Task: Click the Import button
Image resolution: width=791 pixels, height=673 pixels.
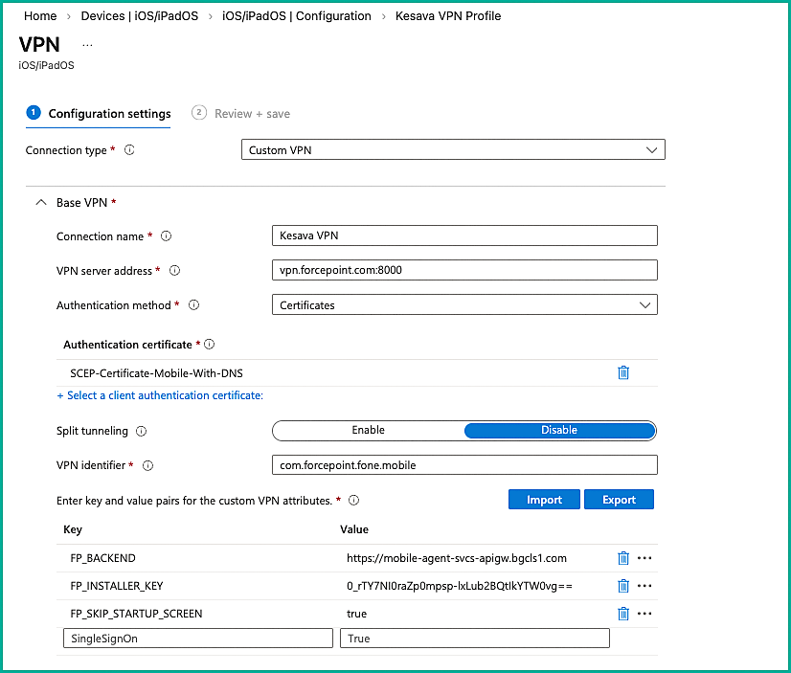Action: pyautogui.click(x=543, y=500)
